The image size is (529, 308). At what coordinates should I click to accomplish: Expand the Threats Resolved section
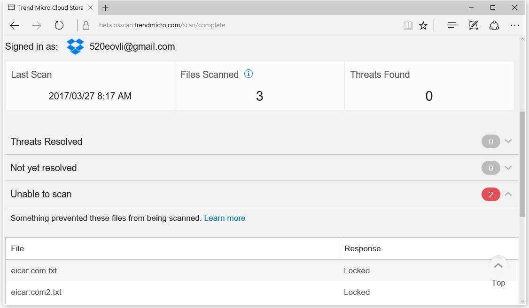click(x=508, y=141)
